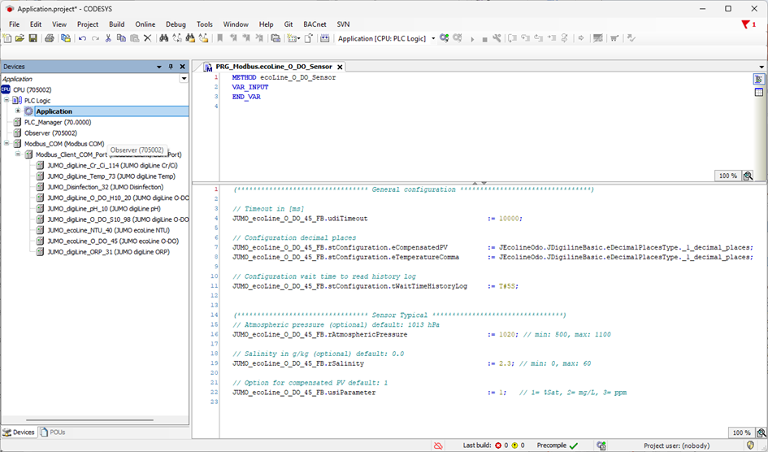
Task: Click the udiTimeout value 10000
Action: pos(509,219)
